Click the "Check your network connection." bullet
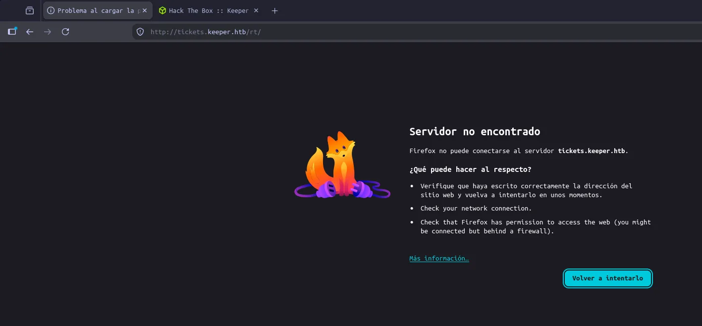702x326 pixels. pyautogui.click(x=476, y=209)
